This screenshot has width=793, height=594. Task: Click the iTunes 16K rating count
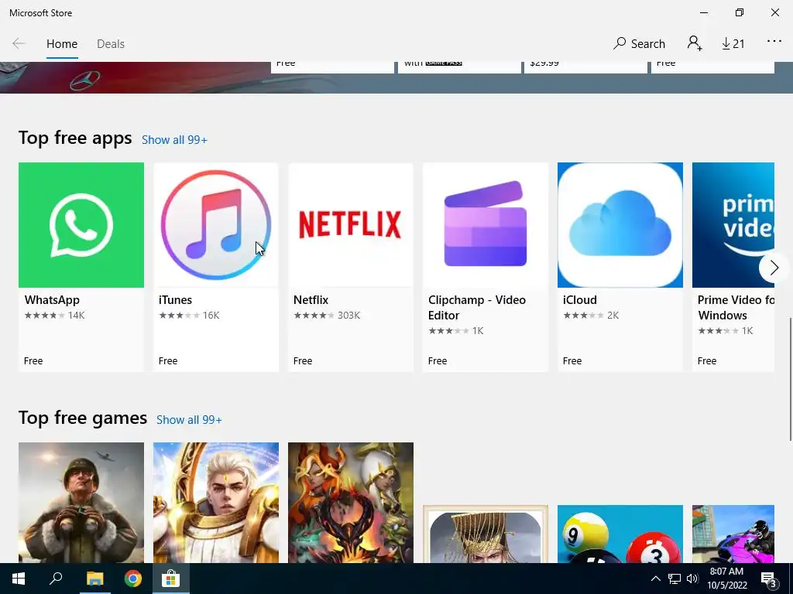coord(211,316)
